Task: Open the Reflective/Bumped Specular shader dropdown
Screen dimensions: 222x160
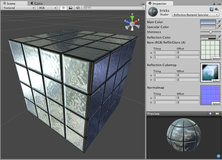Action: point(196,14)
